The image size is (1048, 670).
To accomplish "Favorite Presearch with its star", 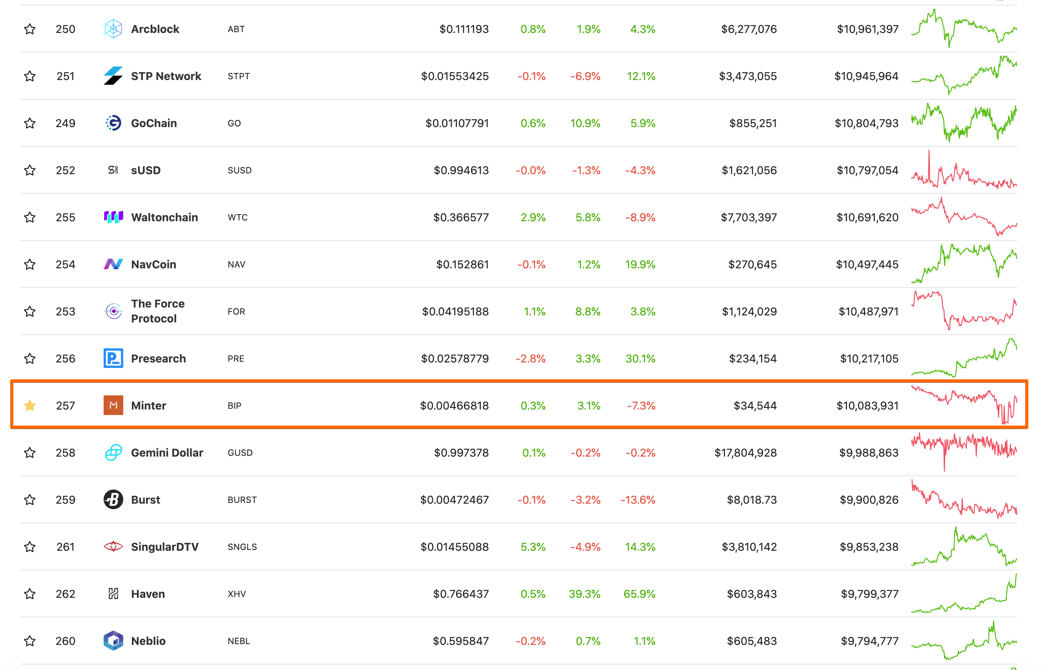I will point(29,359).
